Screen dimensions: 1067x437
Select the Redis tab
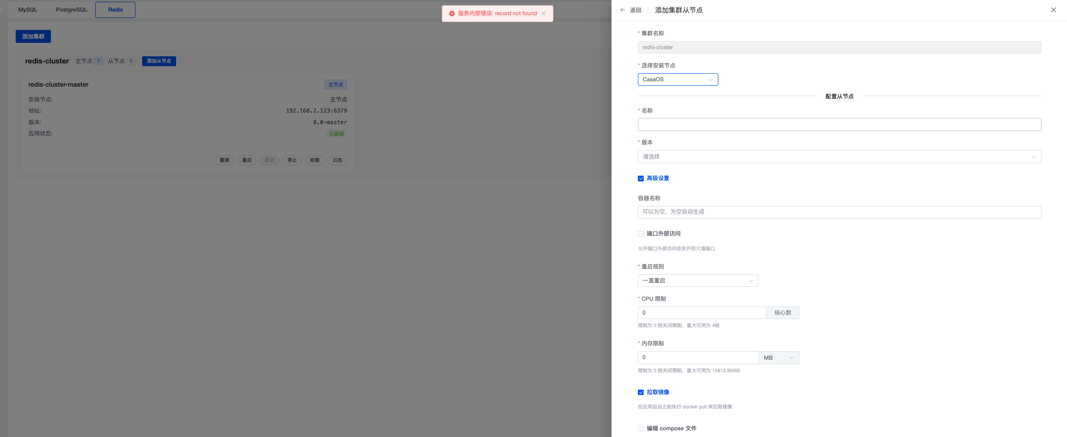pyautogui.click(x=115, y=9)
